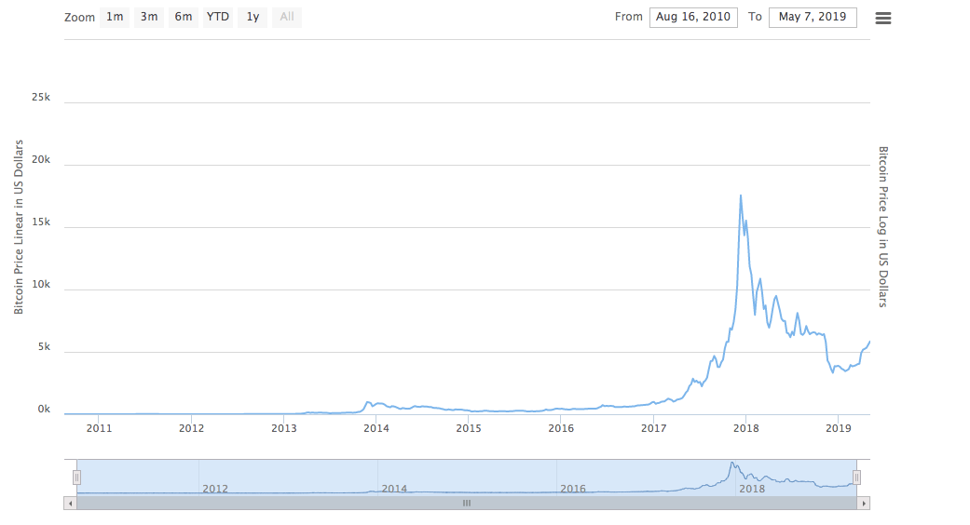This screenshot has width=970, height=525.
Task: Click the Bitcoin Price Log axis title
Action: pos(883,226)
